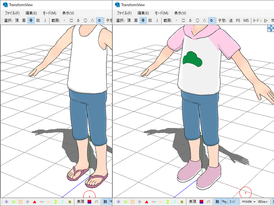Toggle 軸 axis display in right window
274x206 pixels.
tap(217, 202)
